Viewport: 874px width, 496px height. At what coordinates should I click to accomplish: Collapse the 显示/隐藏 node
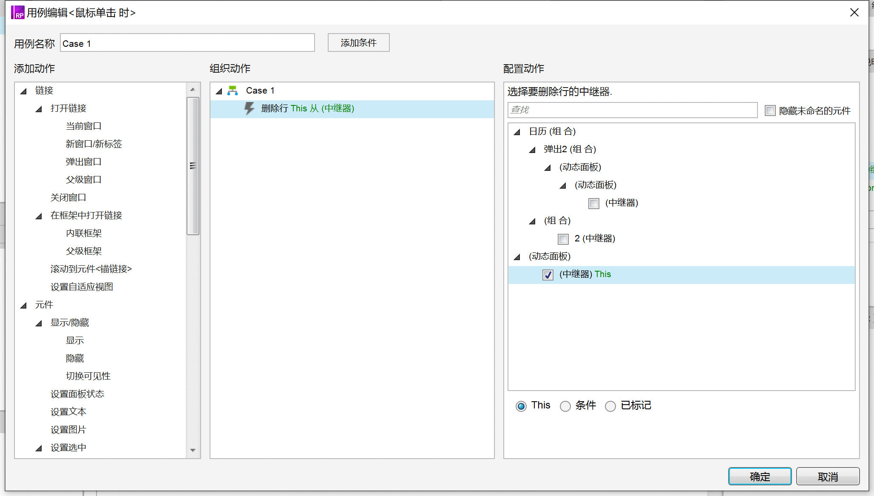[39, 323]
